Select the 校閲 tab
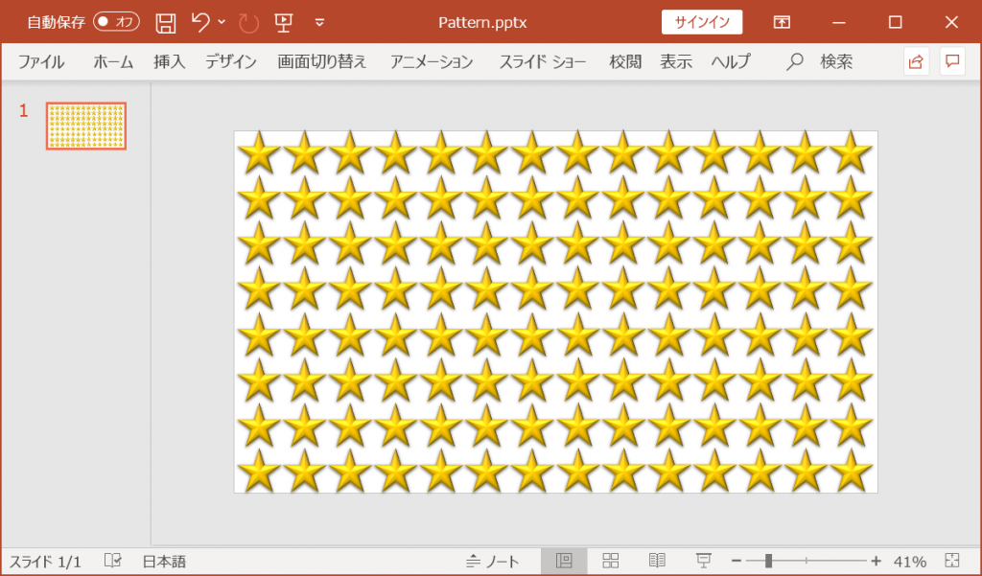The width and height of the screenshot is (982, 576). click(x=625, y=61)
